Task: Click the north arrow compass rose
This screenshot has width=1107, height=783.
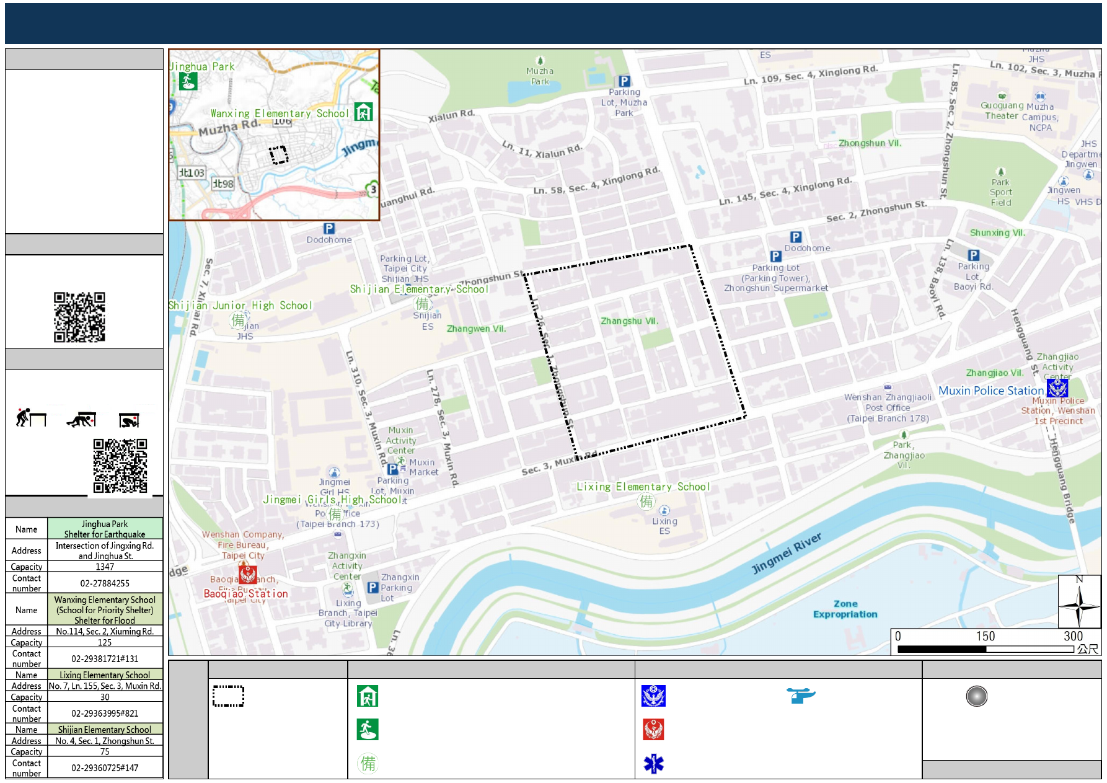Action: point(1079,601)
